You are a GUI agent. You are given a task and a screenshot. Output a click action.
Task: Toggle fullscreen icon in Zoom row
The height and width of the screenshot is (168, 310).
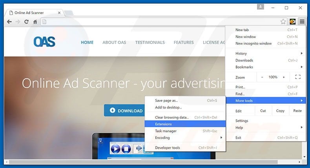pyautogui.click(x=298, y=77)
